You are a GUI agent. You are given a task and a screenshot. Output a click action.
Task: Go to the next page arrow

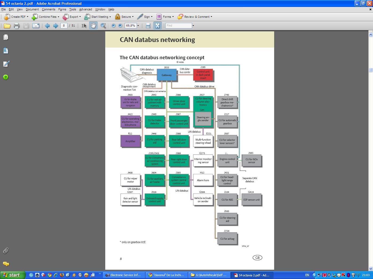pyautogui.click(x=55, y=26)
